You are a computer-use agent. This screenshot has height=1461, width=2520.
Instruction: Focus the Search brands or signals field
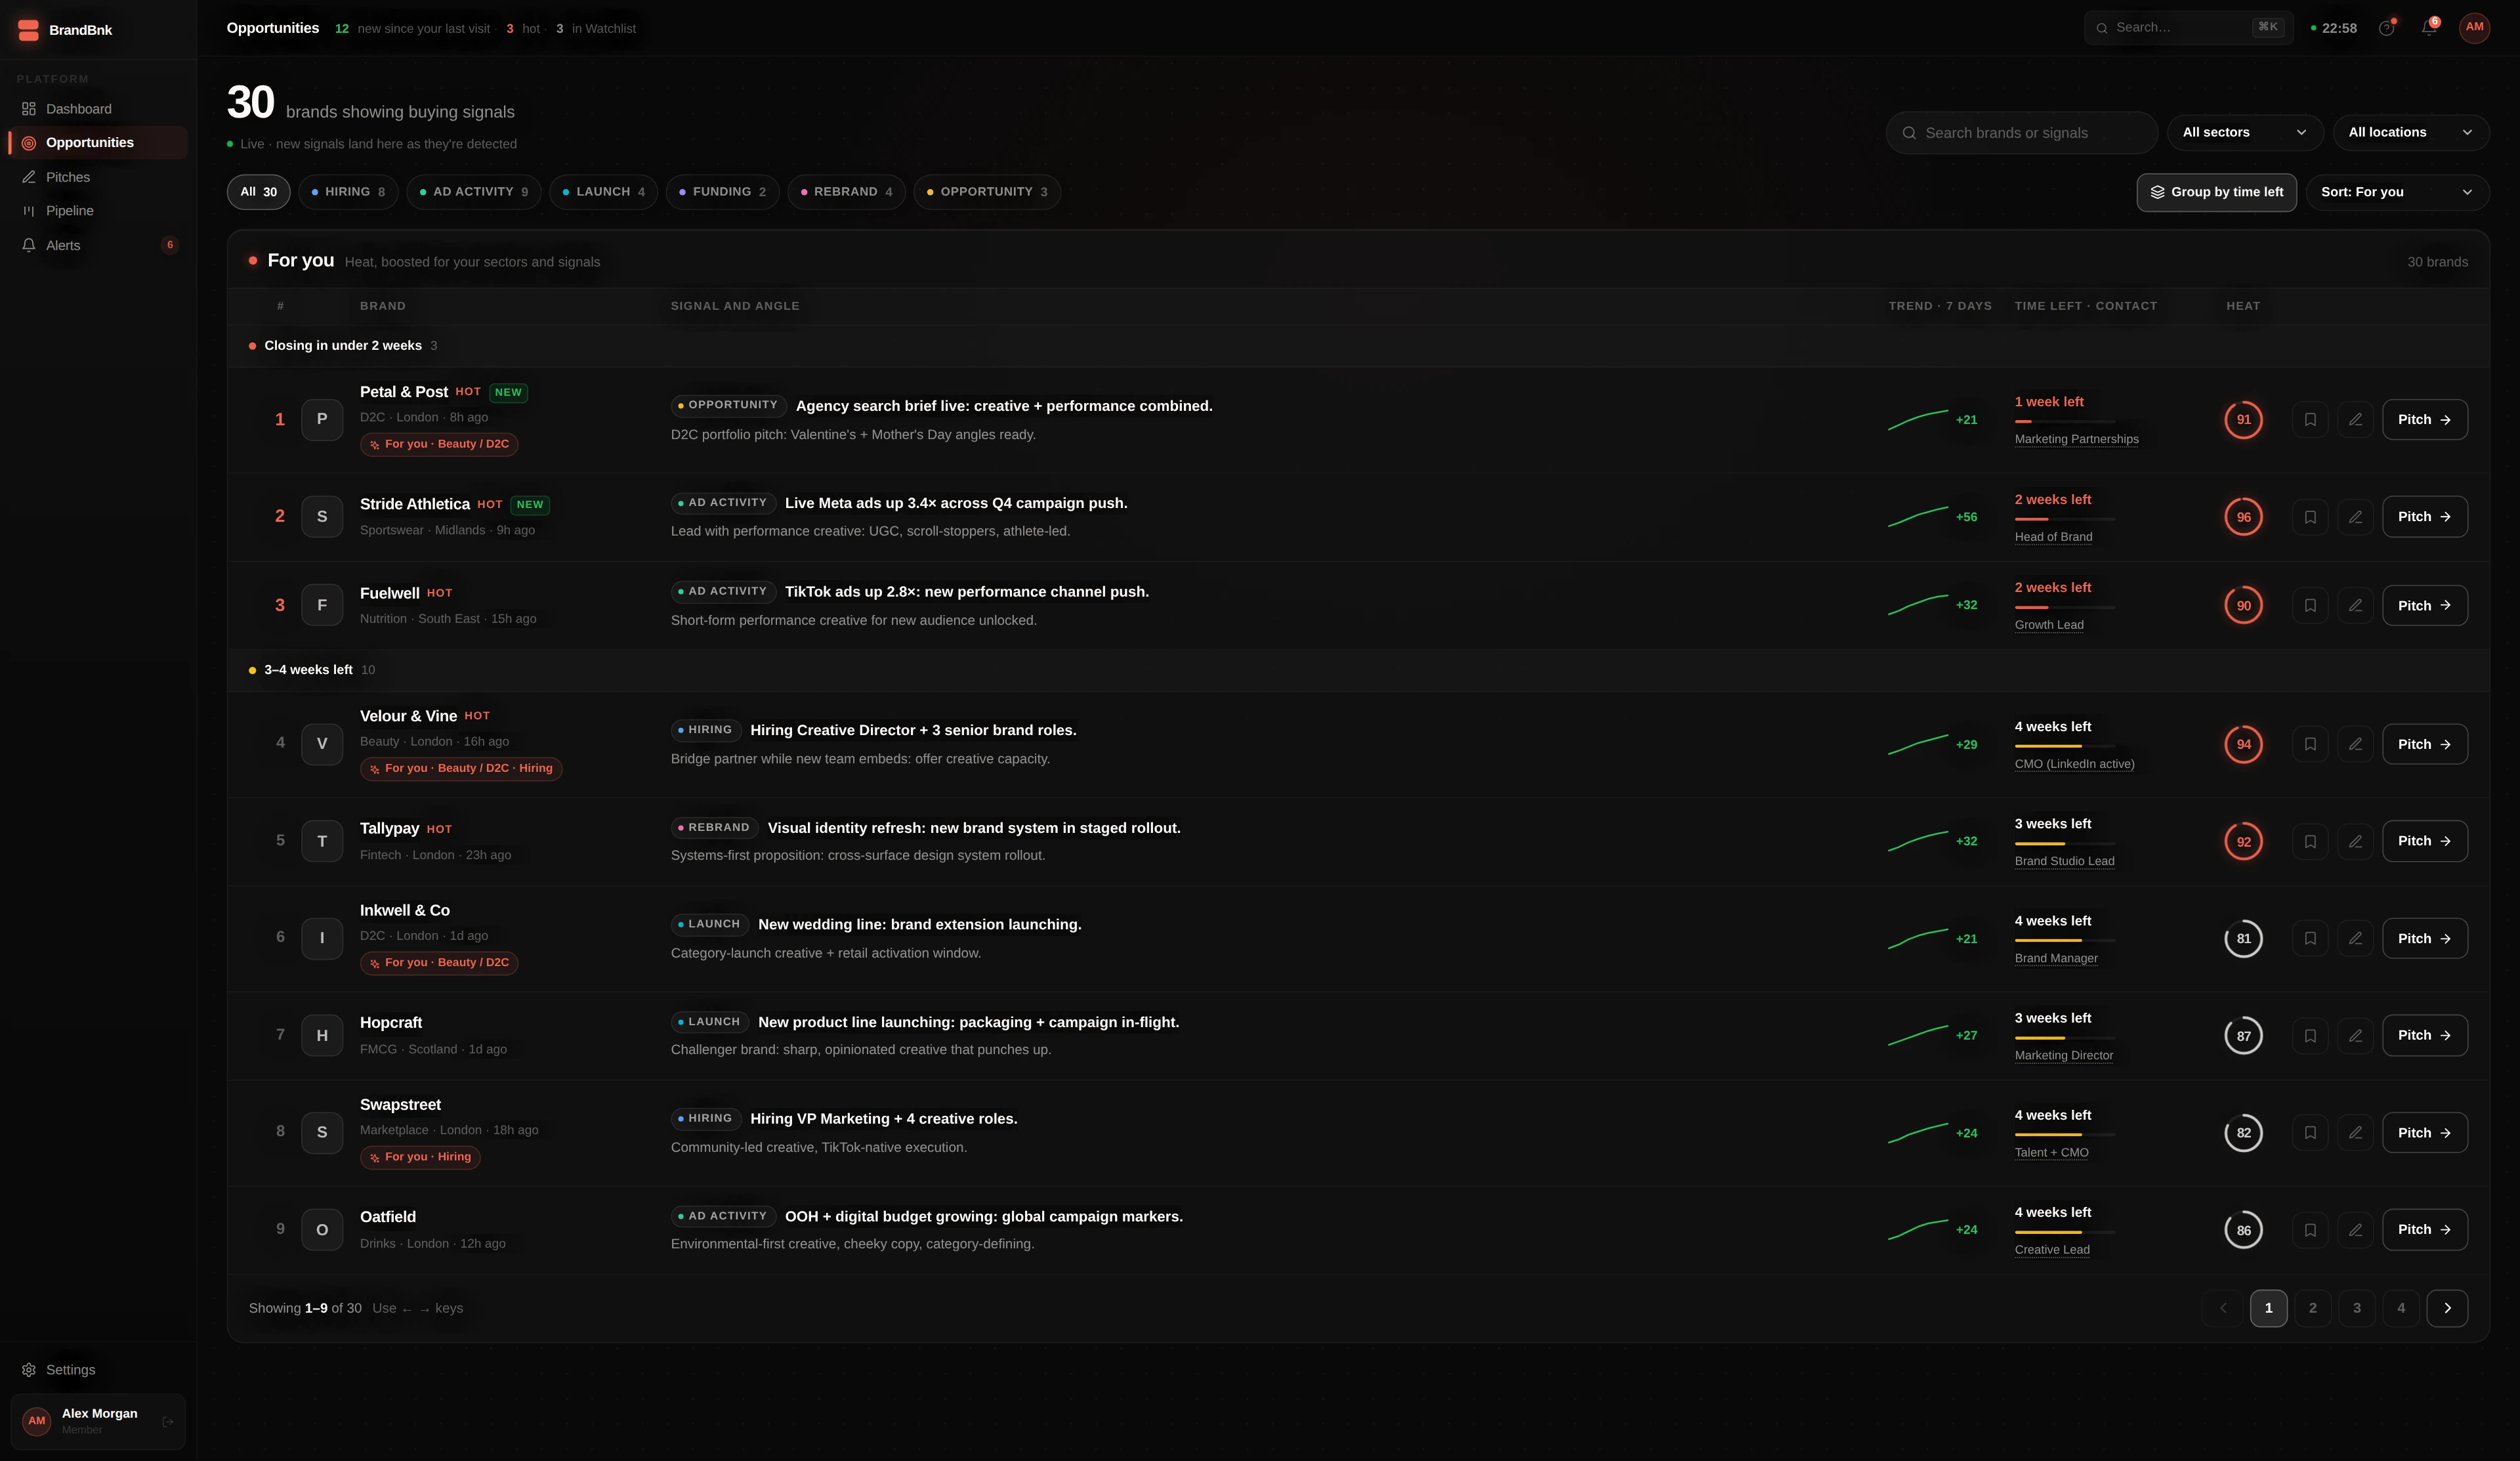2021,133
